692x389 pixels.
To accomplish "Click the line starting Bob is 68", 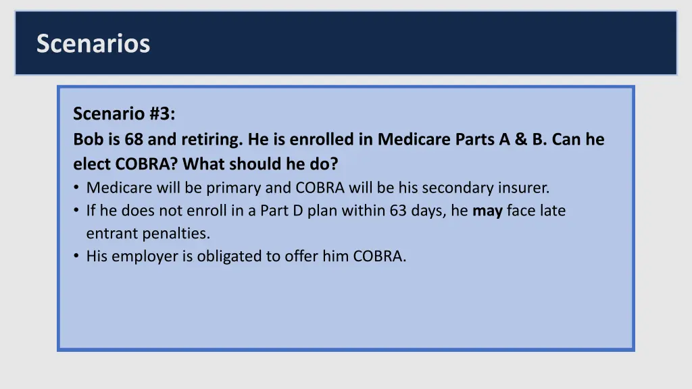I will pyautogui.click(x=339, y=139).
